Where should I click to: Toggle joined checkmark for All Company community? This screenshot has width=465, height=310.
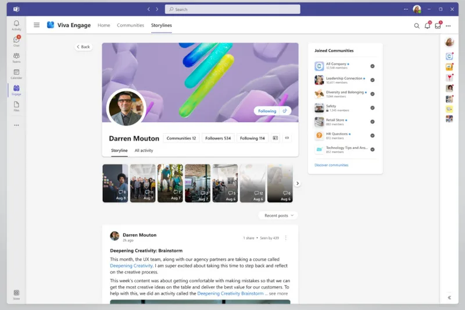(x=373, y=66)
